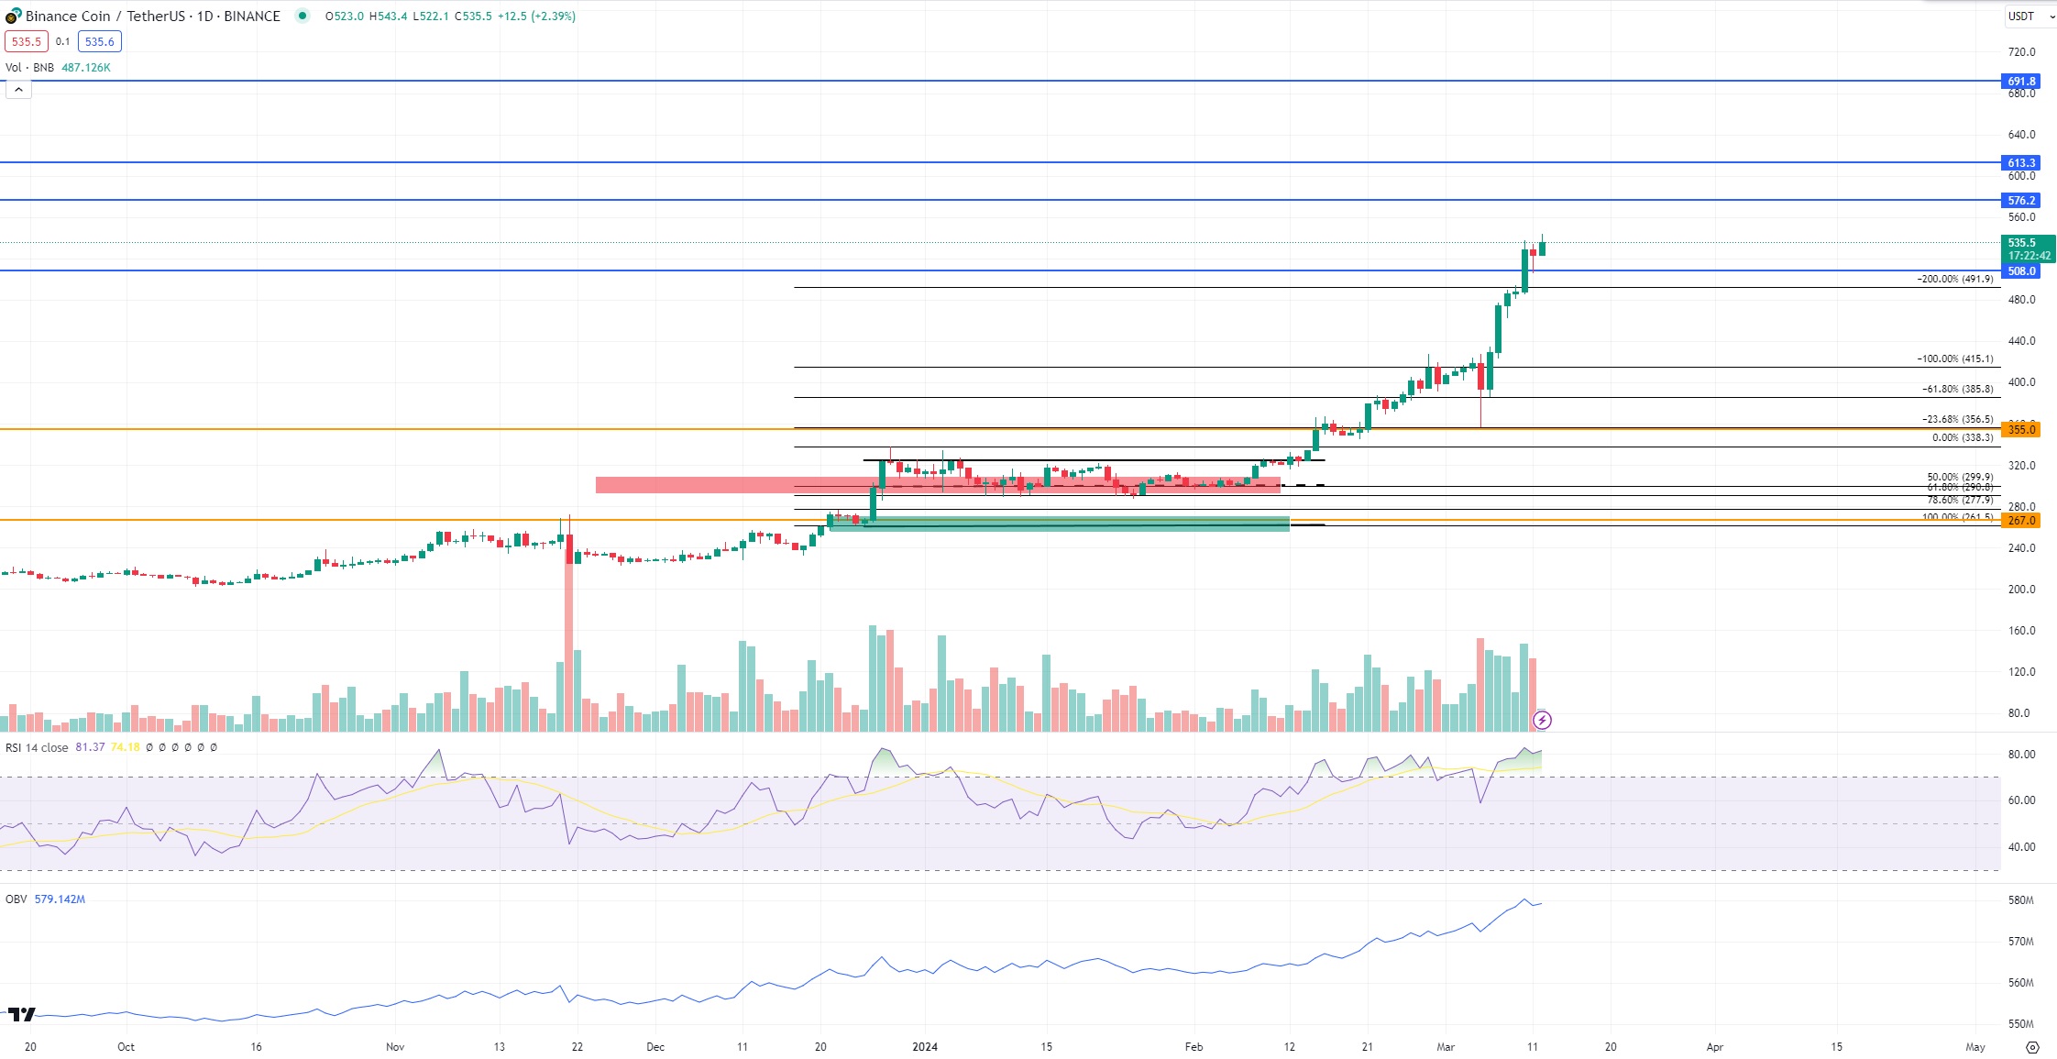The height and width of the screenshot is (1059, 2057).
Task: Click the low value L522.1 in the OHLC row
Action: [431, 16]
